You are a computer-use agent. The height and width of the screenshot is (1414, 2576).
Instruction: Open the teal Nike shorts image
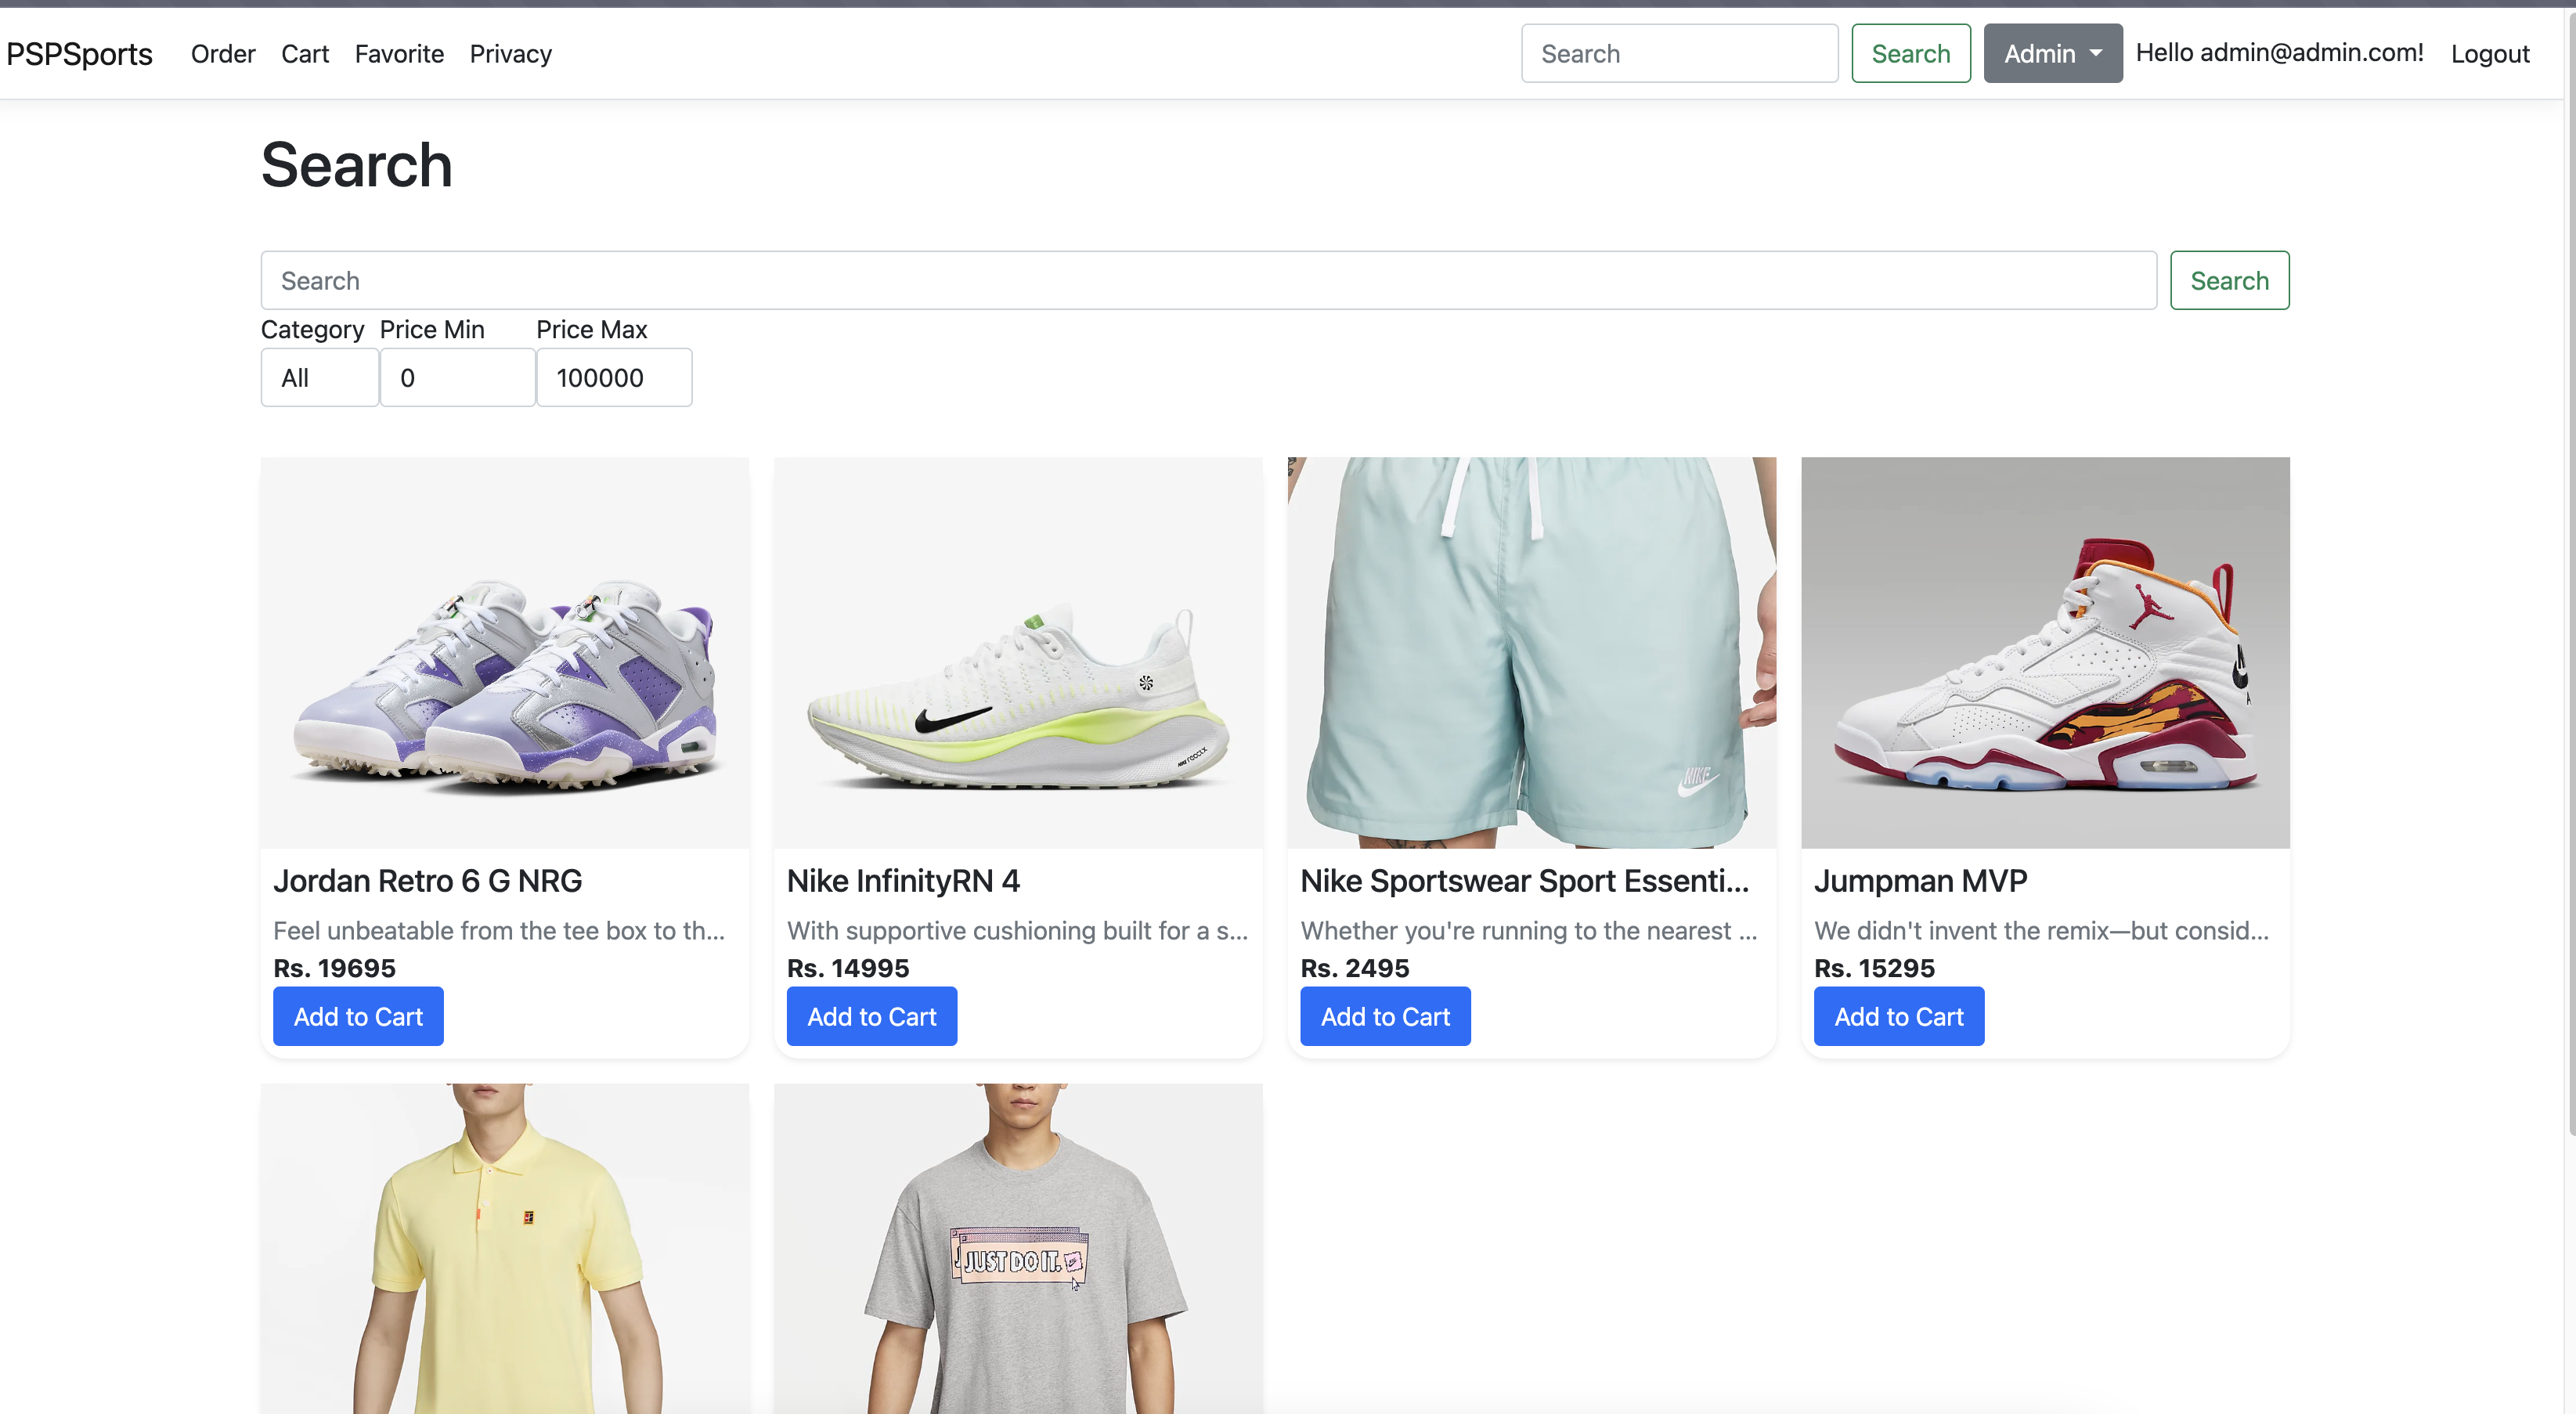tap(1531, 653)
